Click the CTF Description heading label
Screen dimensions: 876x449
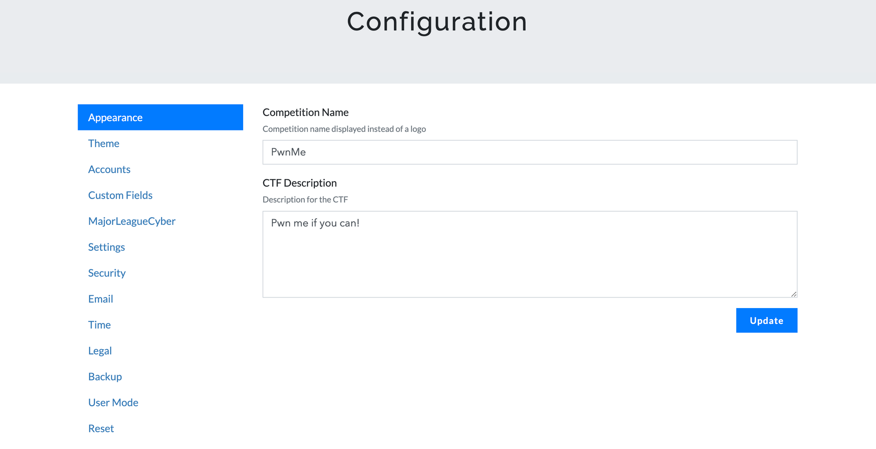[x=300, y=182]
